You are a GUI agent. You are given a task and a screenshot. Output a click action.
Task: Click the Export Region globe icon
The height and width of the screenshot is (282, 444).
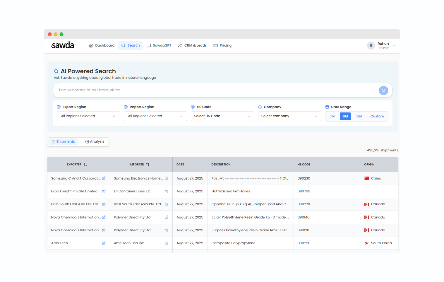click(59, 107)
